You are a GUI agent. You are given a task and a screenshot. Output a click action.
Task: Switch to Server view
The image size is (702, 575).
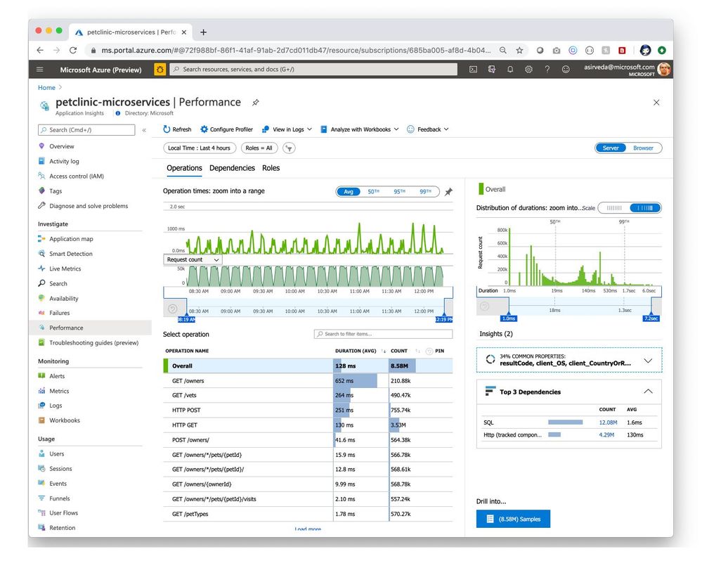tap(611, 148)
